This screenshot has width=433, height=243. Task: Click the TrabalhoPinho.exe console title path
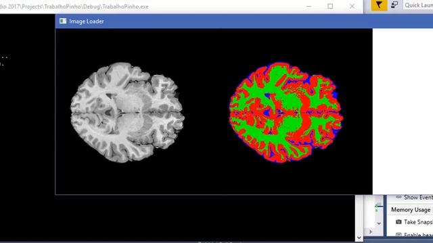74,7
